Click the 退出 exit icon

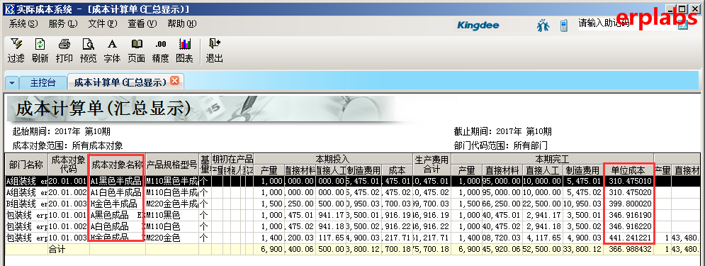(x=215, y=50)
